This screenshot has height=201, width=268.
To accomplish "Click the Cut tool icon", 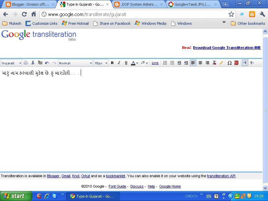I will (33, 63).
